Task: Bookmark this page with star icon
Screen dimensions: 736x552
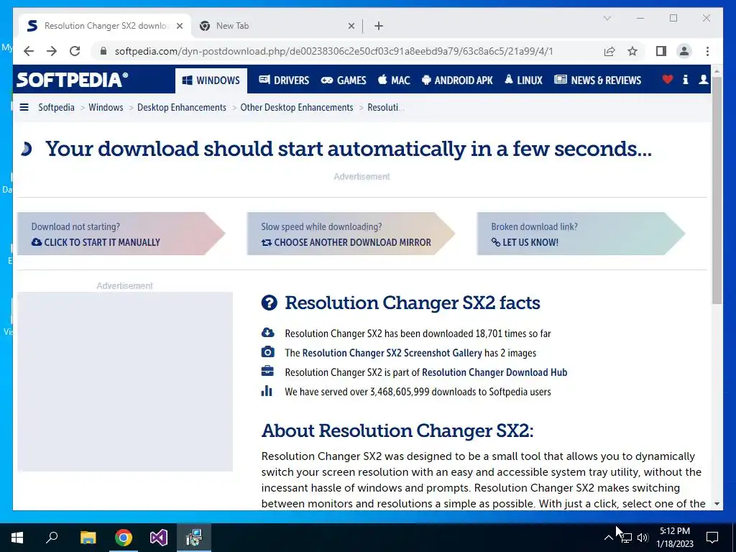Action: coord(632,51)
